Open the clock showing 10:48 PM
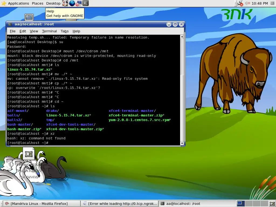The width and height of the screenshot is (276, 207). point(260,3)
